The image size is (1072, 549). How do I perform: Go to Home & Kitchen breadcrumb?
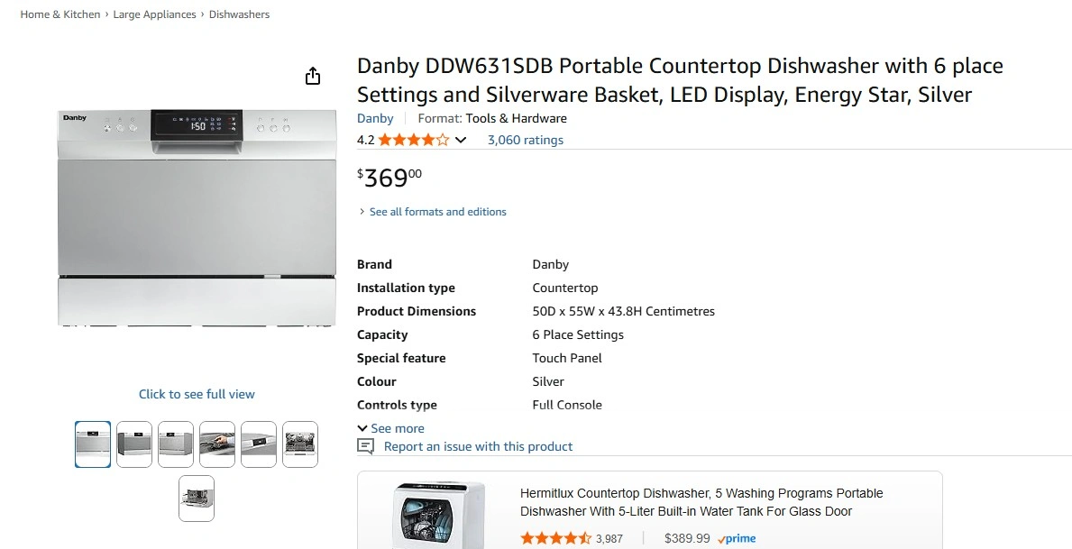point(60,14)
